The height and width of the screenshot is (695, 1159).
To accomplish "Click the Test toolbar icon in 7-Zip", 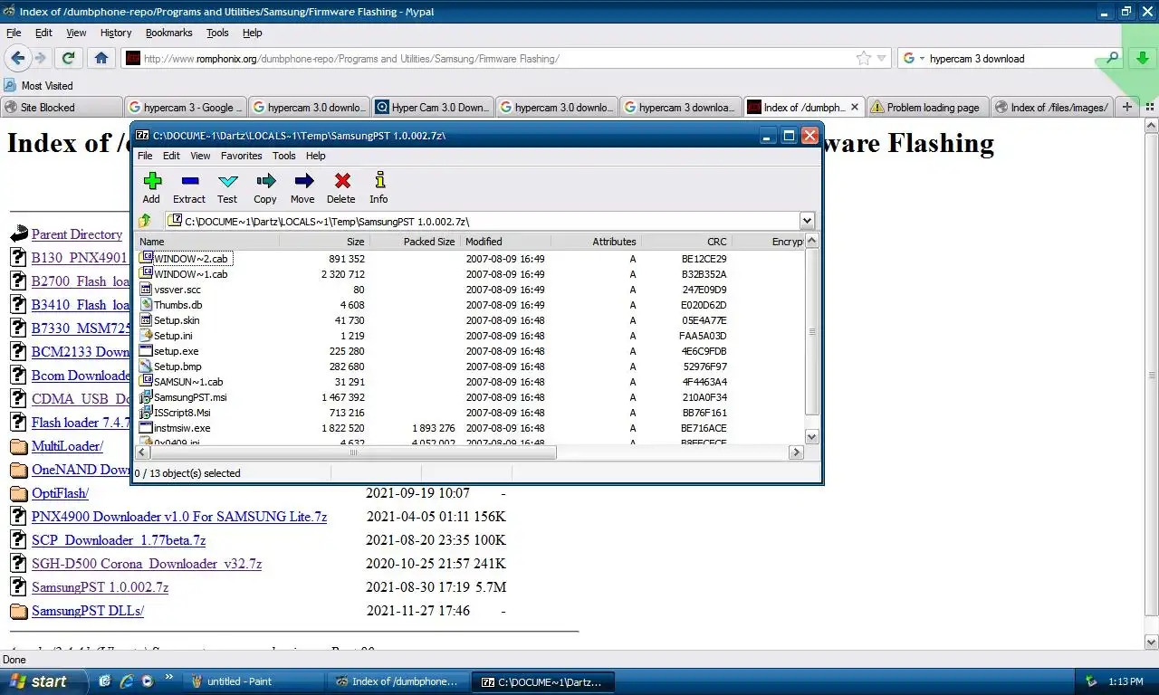I will 227,181.
